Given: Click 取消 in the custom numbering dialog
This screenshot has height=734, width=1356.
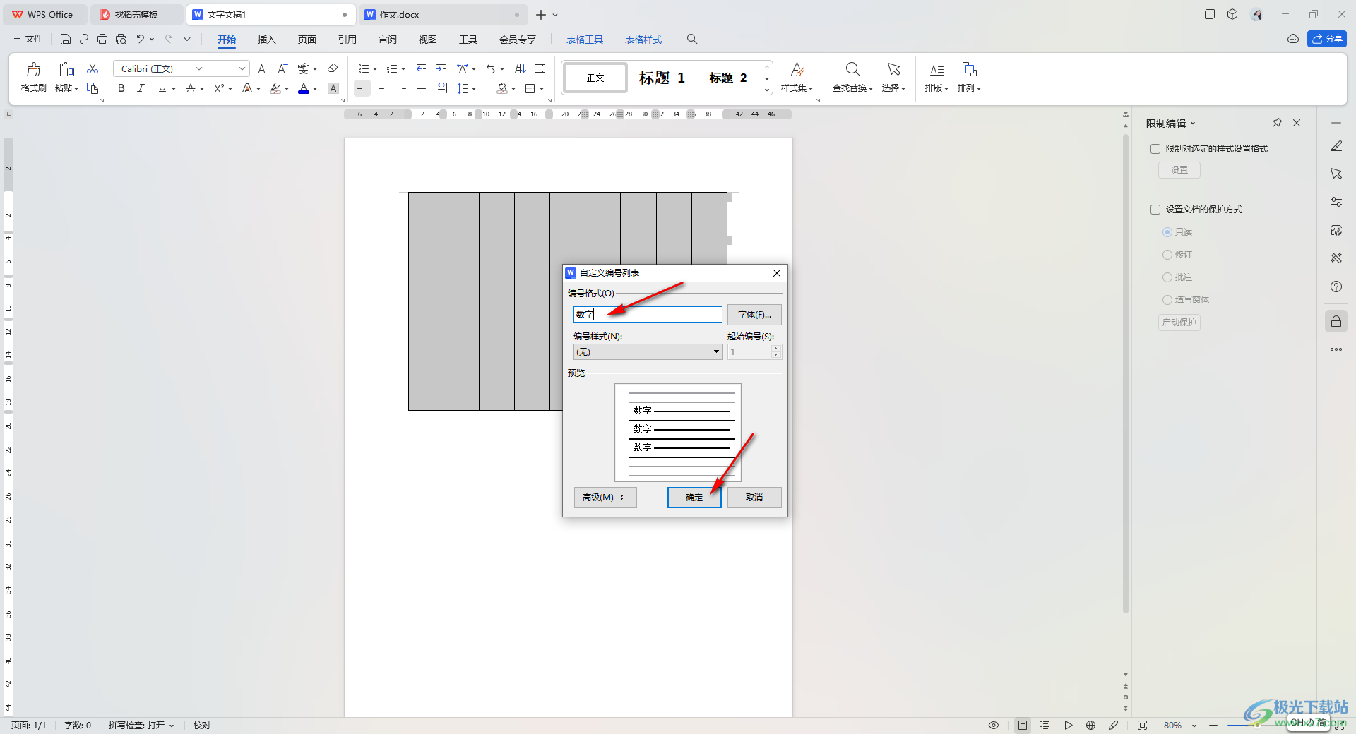Looking at the screenshot, I should [754, 498].
